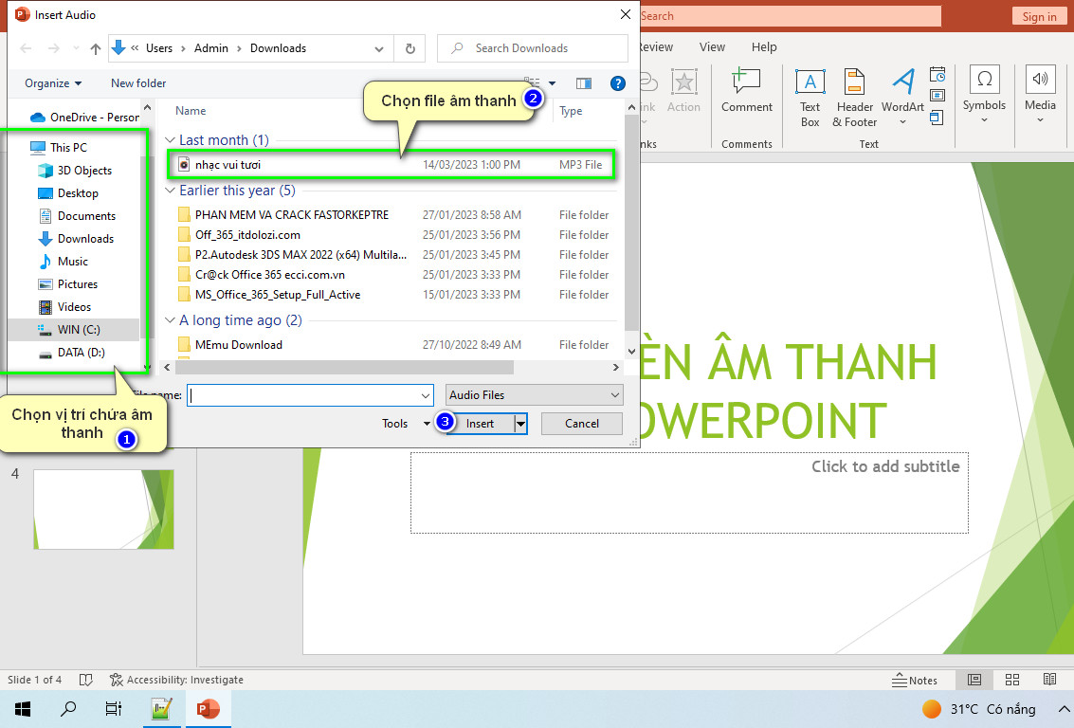Toggle the Notes pane
The image size is (1074, 728).
point(915,680)
